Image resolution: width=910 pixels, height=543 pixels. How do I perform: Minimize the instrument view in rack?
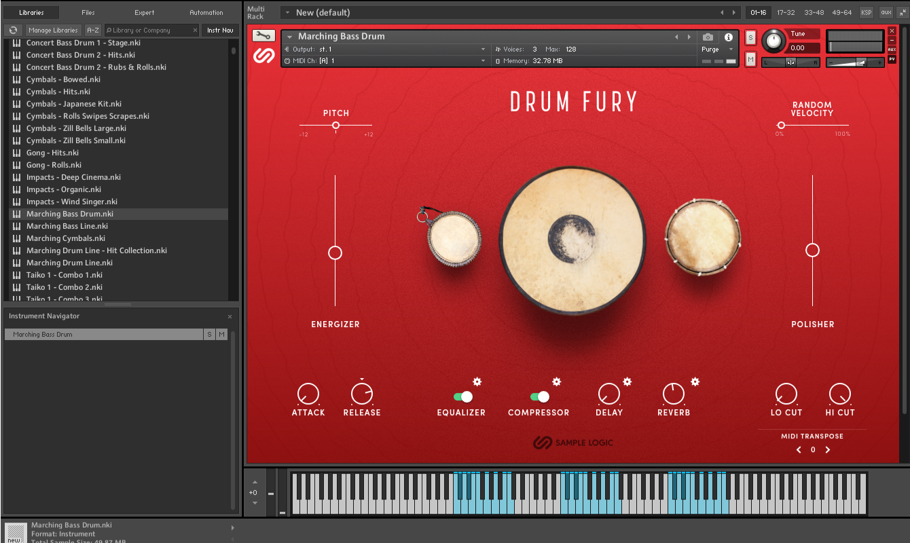[x=892, y=40]
